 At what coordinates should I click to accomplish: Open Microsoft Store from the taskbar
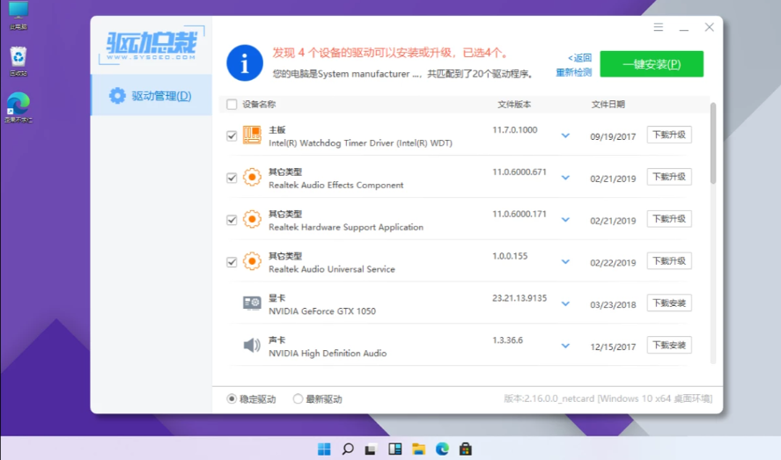466,449
